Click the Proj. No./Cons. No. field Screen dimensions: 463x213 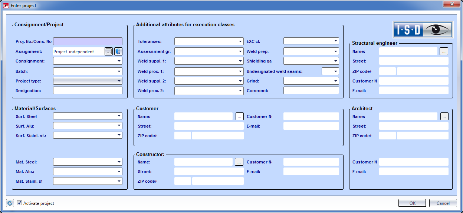click(88, 41)
